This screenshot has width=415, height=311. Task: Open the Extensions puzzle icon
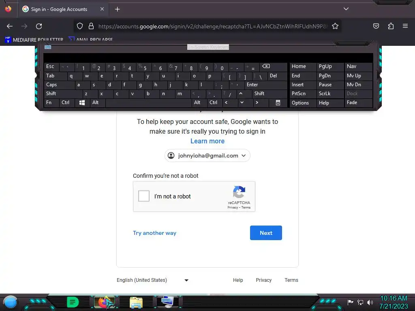(x=391, y=26)
